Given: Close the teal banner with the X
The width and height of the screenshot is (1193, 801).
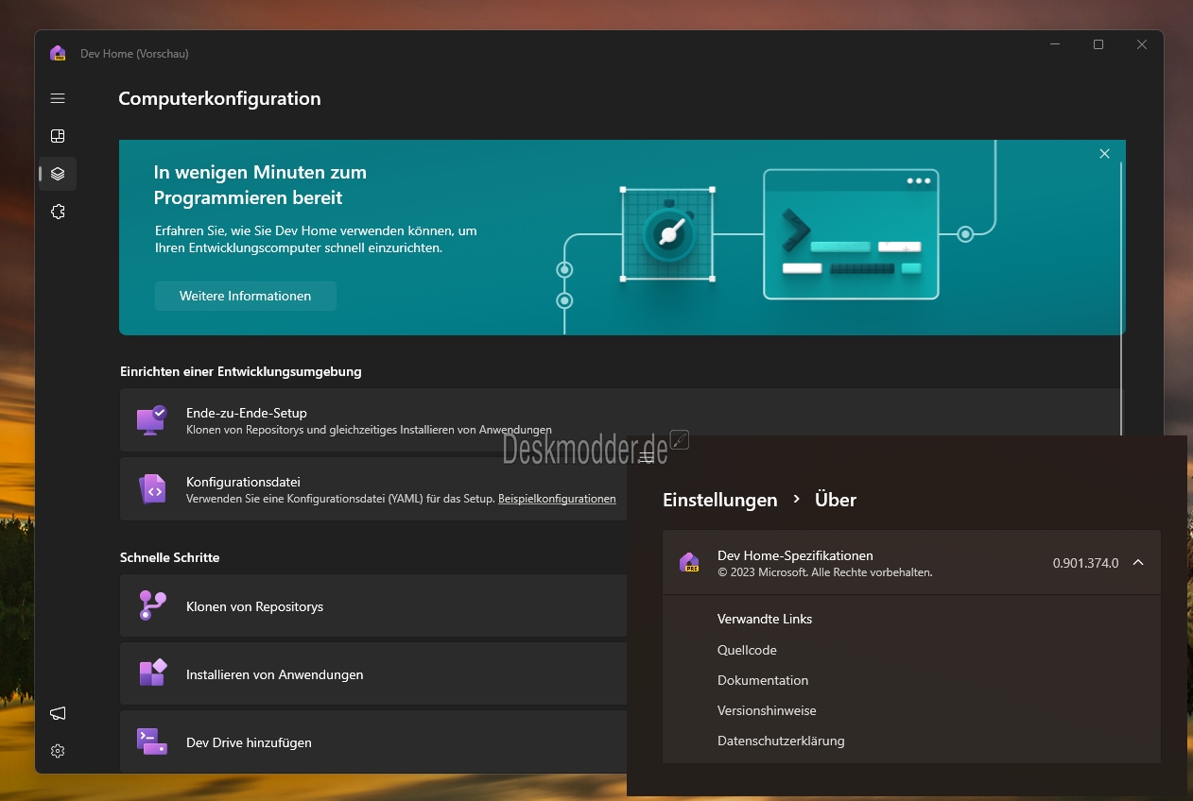Looking at the screenshot, I should pyautogui.click(x=1104, y=154).
